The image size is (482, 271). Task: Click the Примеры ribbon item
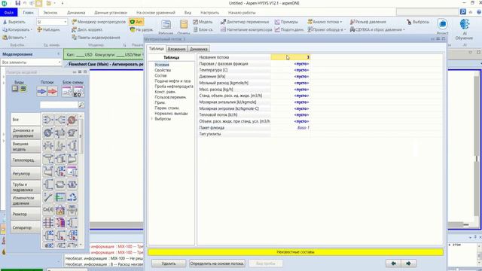point(286,22)
